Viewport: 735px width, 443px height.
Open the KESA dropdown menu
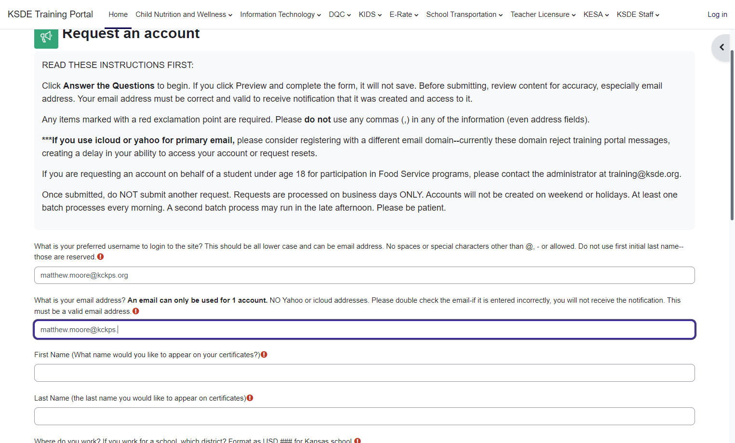[x=596, y=14]
